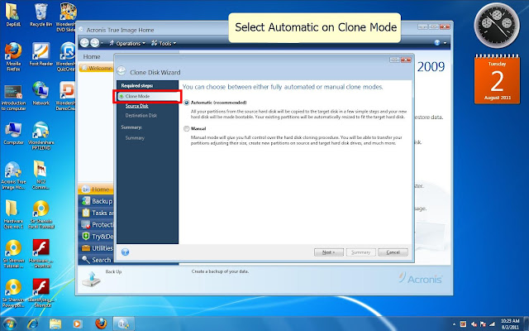
Task: Choose the Manual clone mode option
Action: pos(187,129)
